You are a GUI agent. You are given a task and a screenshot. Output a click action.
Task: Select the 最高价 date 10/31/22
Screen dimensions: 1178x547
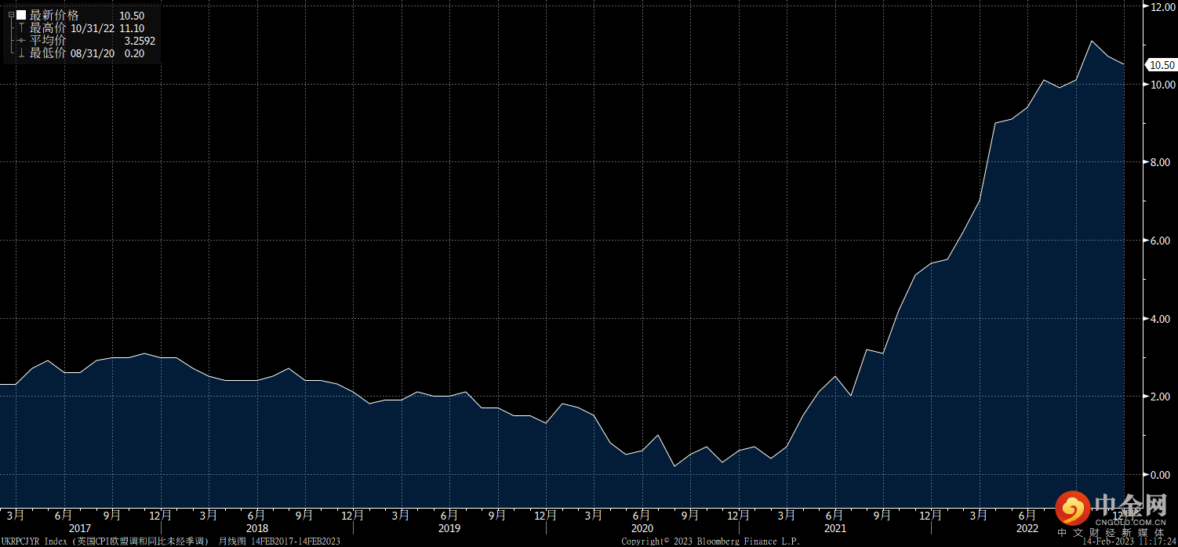point(93,28)
